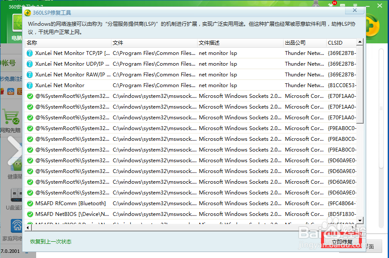Click the icon beside XunLei Net Monitor UDP/IP

click(30, 64)
